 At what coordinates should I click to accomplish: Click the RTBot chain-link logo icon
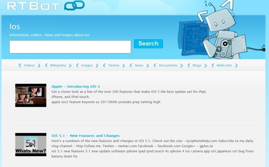click(x=74, y=5)
